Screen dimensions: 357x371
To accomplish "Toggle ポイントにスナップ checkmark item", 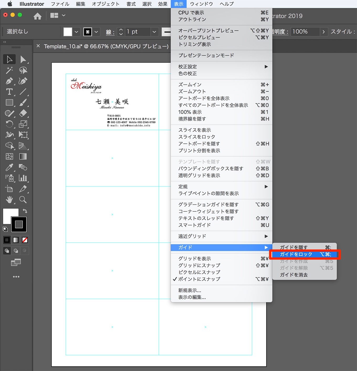I will pyautogui.click(x=221, y=279).
